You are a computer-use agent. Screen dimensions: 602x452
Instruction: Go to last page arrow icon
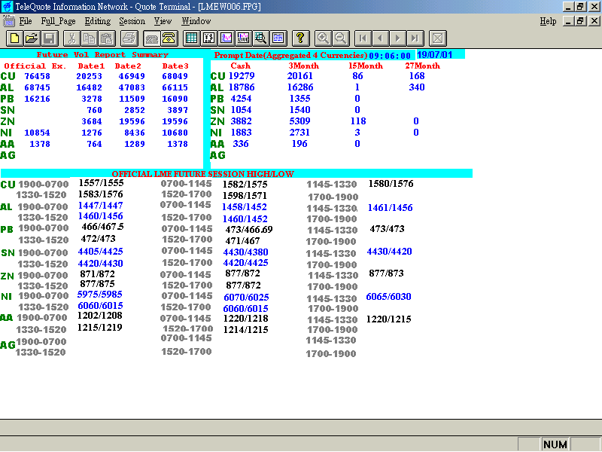point(415,38)
